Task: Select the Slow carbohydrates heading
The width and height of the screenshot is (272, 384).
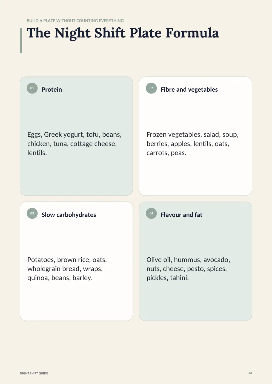Action: tap(69, 215)
